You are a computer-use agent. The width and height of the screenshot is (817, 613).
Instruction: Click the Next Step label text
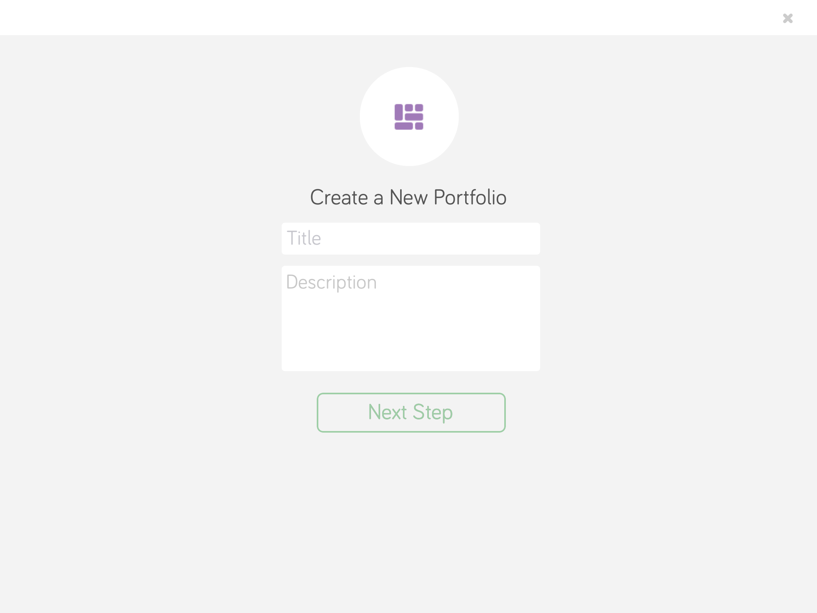(x=410, y=413)
